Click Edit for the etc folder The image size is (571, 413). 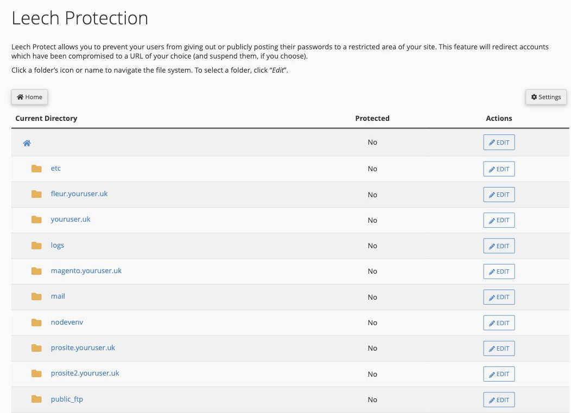pyautogui.click(x=499, y=169)
